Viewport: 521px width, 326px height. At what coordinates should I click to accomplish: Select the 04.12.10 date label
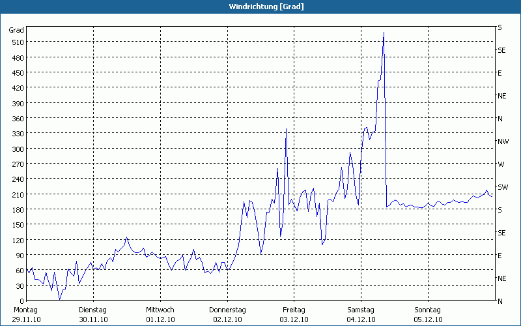361,319
